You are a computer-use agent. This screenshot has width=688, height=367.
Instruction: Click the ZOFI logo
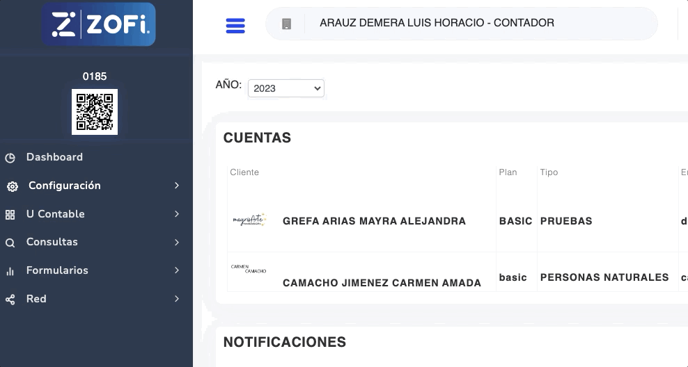coord(98,25)
